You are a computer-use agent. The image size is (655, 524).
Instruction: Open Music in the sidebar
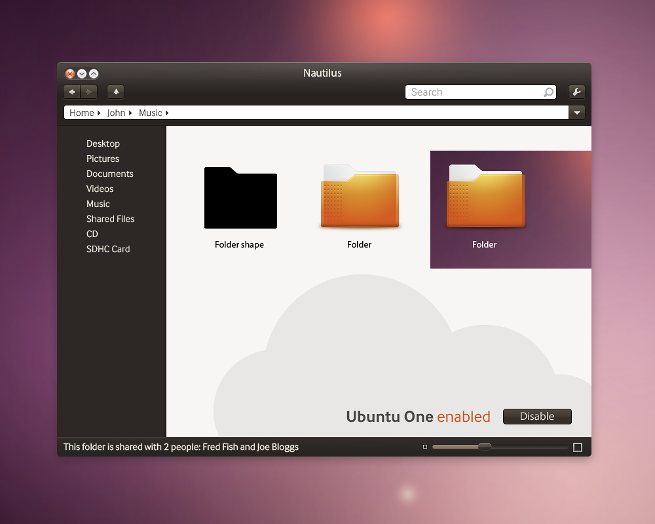(x=98, y=204)
